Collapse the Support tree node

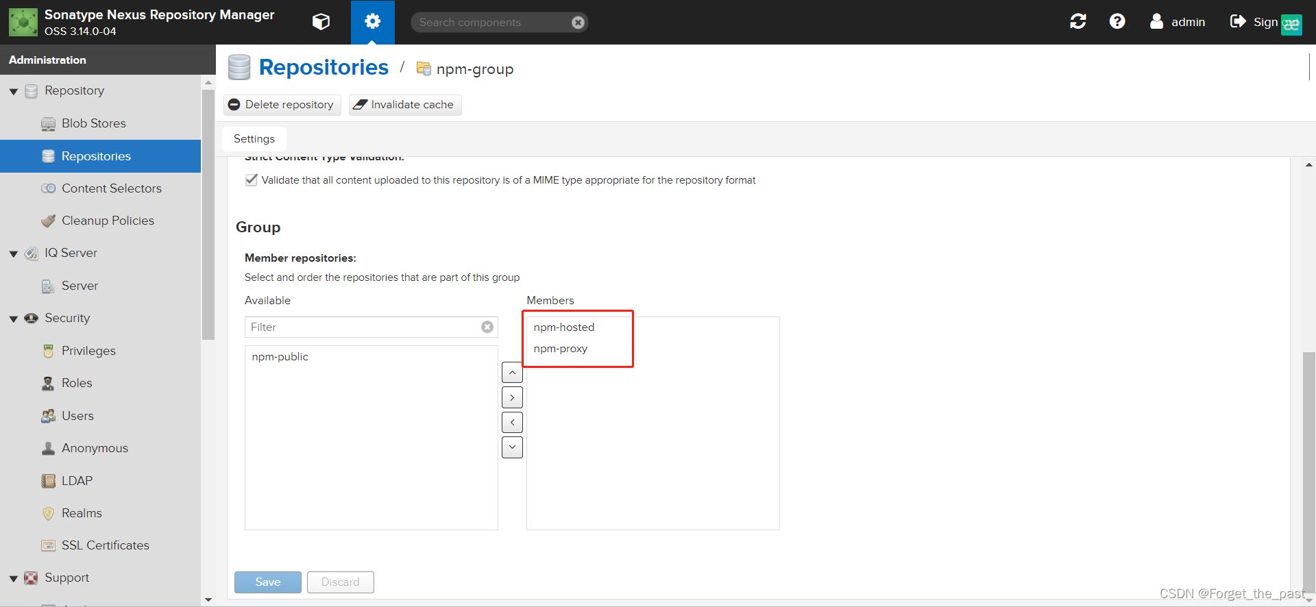pyautogui.click(x=14, y=578)
